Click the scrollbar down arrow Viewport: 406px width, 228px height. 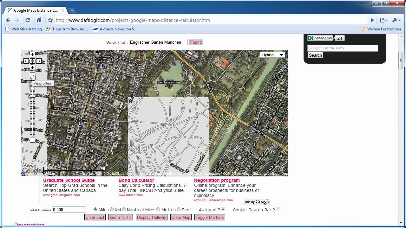click(x=401, y=223)
